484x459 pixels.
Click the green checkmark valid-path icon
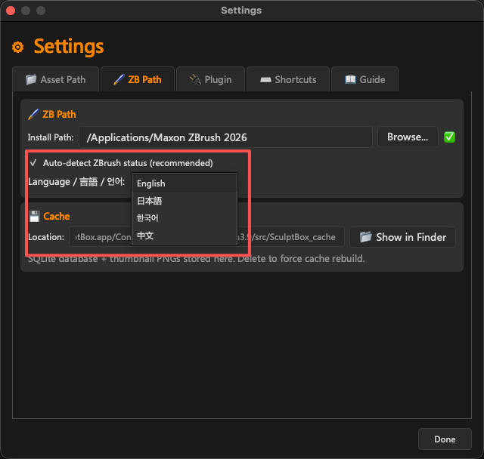449,137
